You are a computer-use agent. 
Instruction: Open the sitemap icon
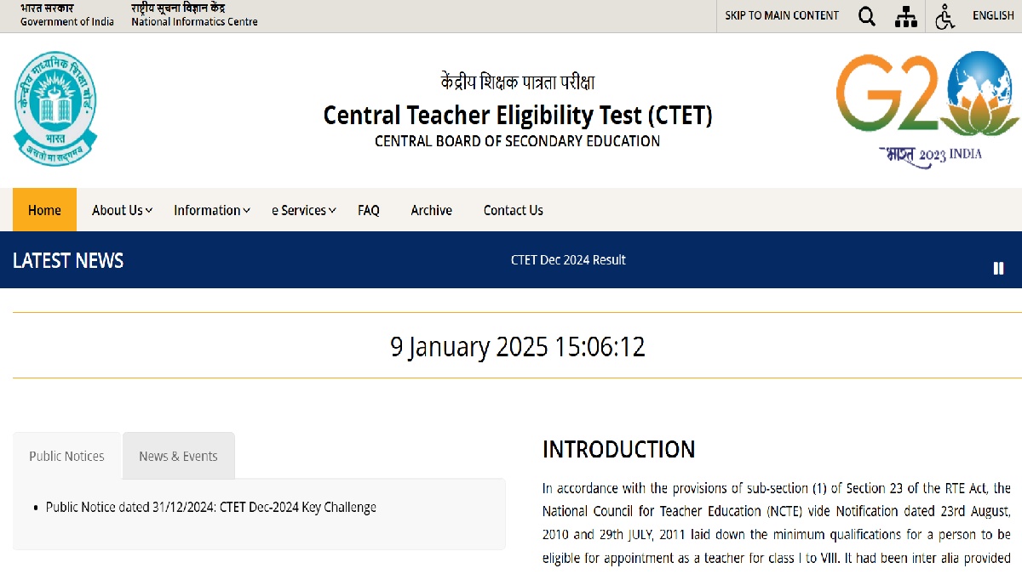(x=906, y=16)
